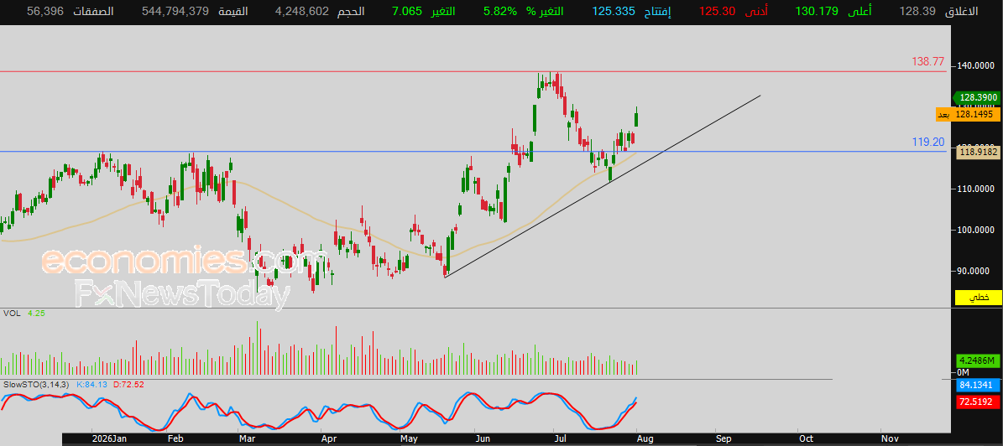Click the blue 84.1341 stochastic K tag
Screen dimensions: 1003x446
(978, 386)
